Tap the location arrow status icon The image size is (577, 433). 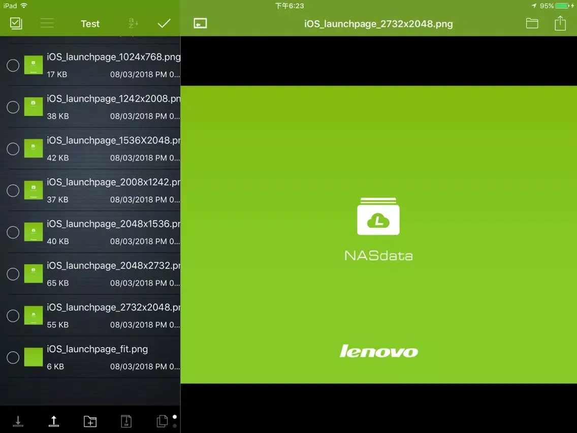pos(534,6)
